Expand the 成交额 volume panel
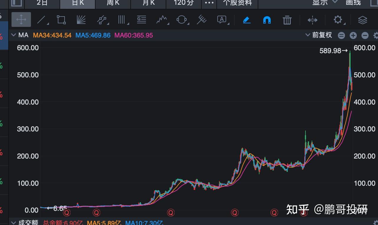This screenshot has width=378, height=225. [14, 222]
